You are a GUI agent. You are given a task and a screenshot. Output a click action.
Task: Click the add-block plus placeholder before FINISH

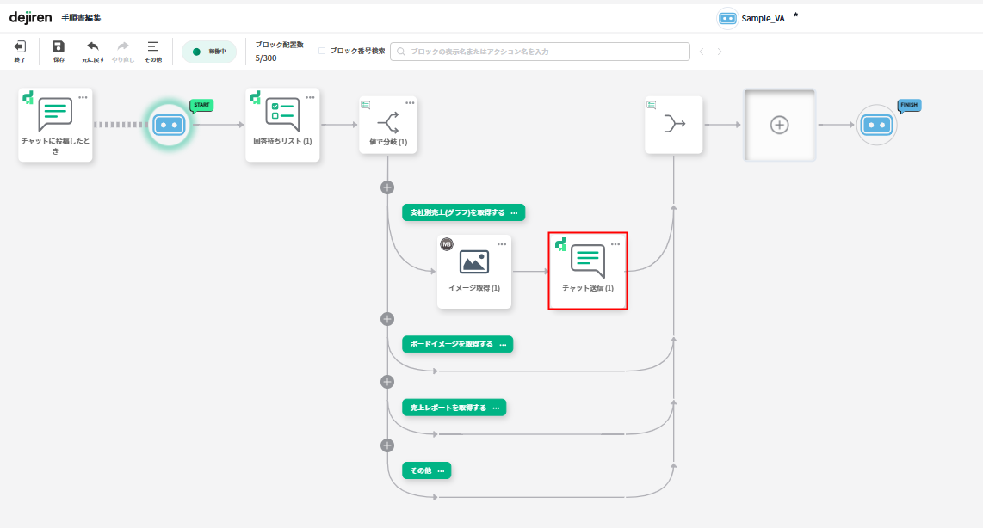click(779, 126)
